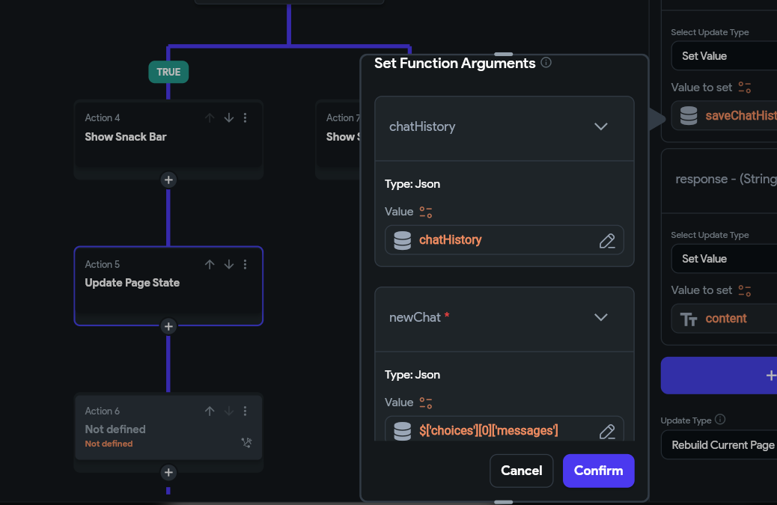The width and height of the screenshot is (777, 505).
Task: Select the content value to set field
Action: point(724,319)
